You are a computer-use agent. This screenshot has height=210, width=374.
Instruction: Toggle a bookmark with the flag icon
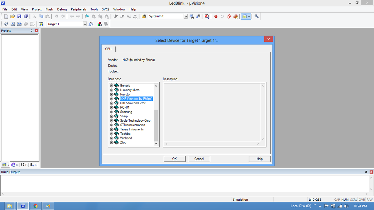pyautogui.click(x=87, y=16)
